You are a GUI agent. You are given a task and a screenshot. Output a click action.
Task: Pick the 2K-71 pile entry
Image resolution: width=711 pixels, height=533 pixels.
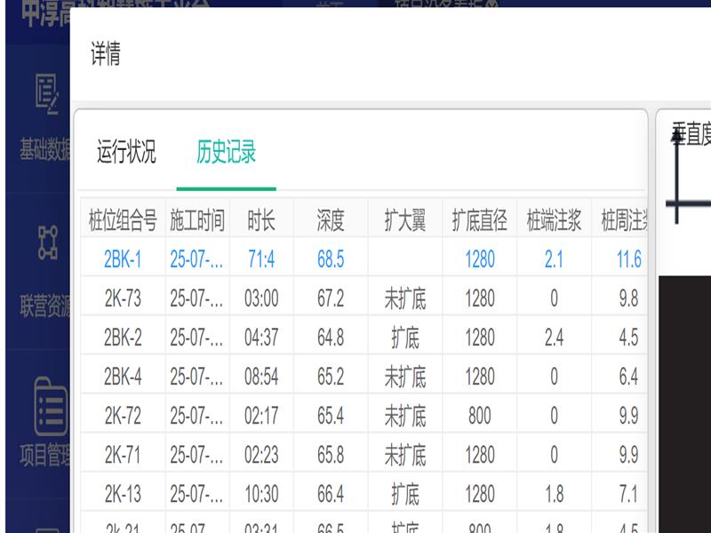pyautogui.click(x=123, y=455)
